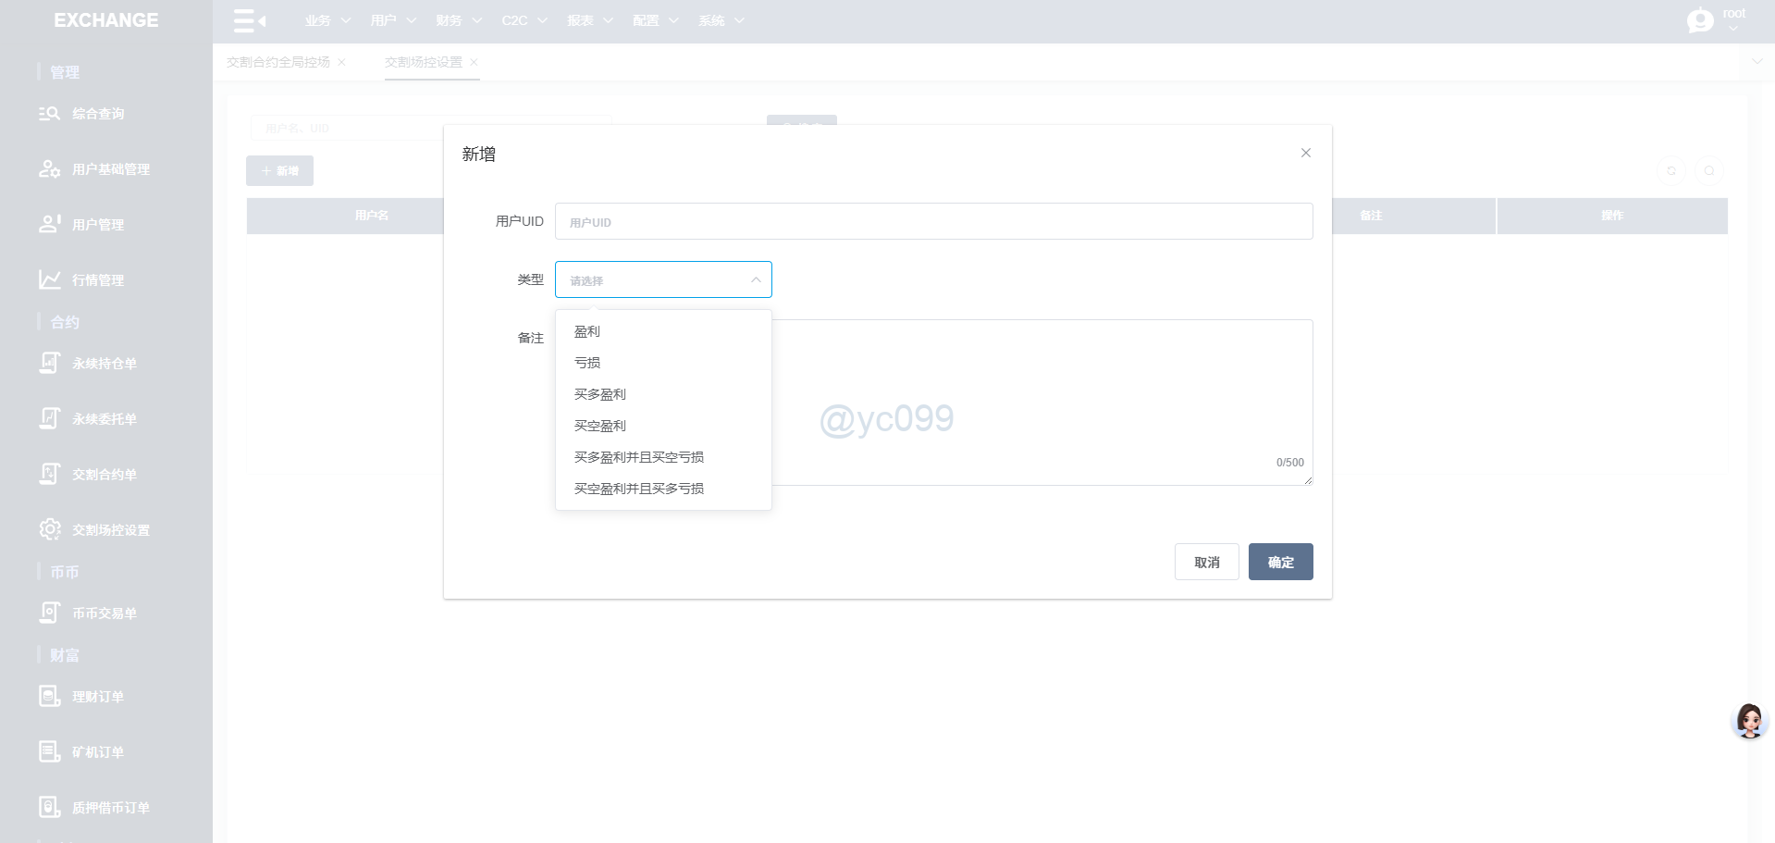1775x843 pixels.
Task: Click the 综合查询 search icon in sidebar
Action: point(49,114)
